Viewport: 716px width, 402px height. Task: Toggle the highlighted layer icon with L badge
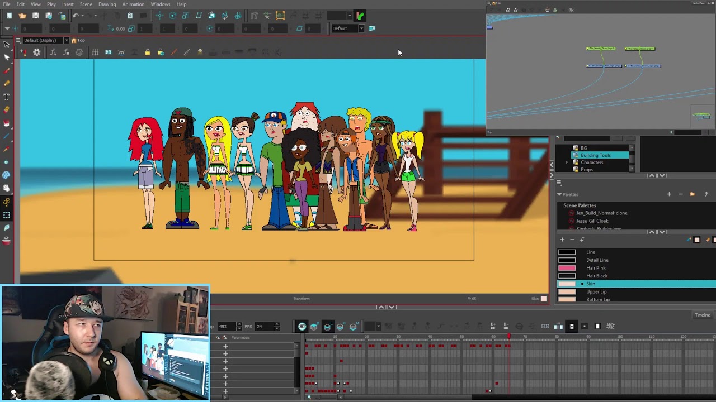pos(328,326)
